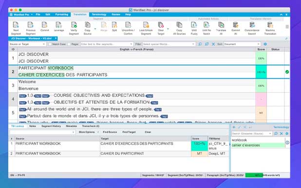Split the current segment
The image size is (301, 188).
point(114,27)
